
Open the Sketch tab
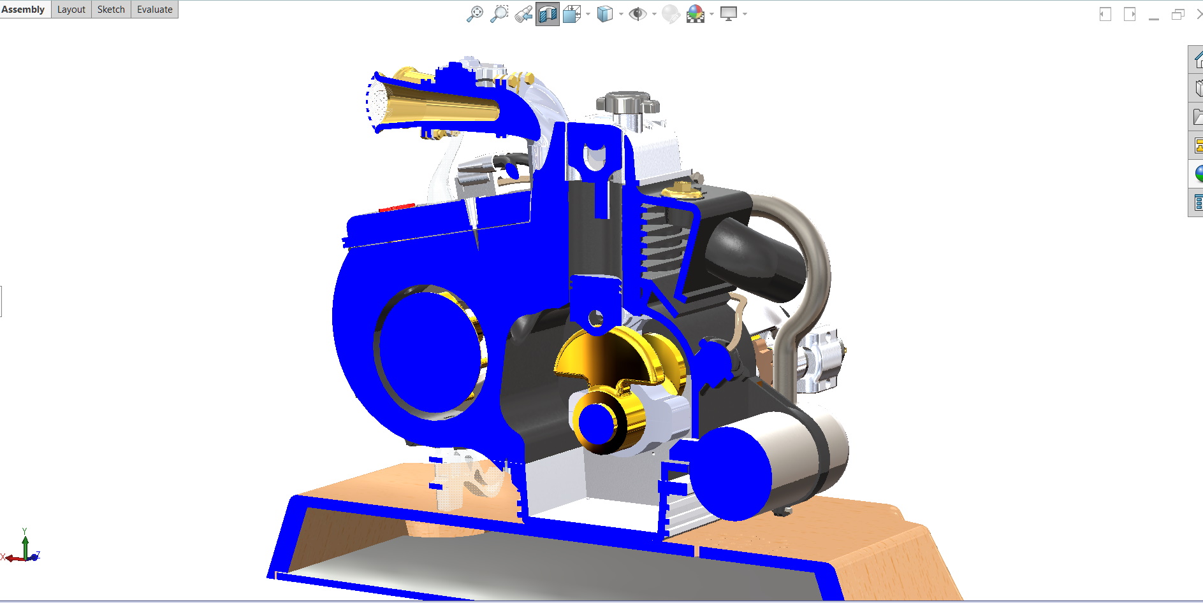[x=111, y=10]
